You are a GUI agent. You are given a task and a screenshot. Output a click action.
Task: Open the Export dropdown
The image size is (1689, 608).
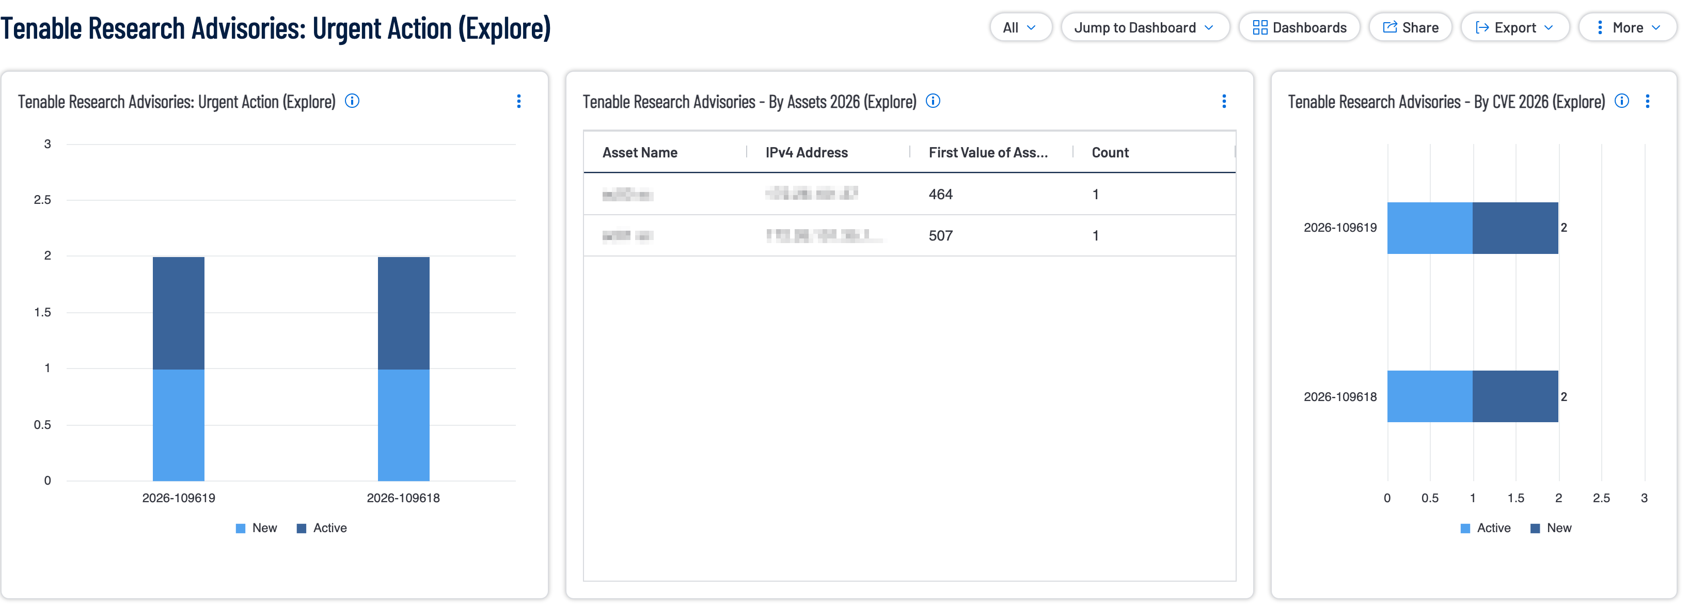click(x=1514, y=27)
